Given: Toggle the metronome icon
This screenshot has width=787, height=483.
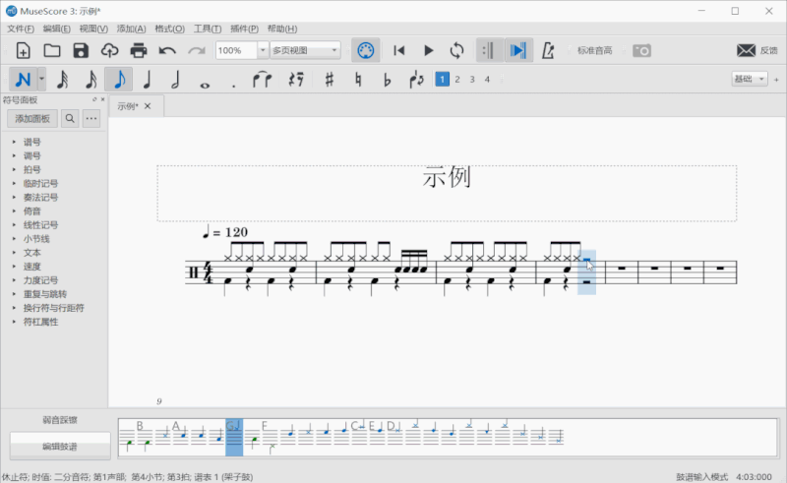Looking at the screenshot, I should click(x=548, y=50).
